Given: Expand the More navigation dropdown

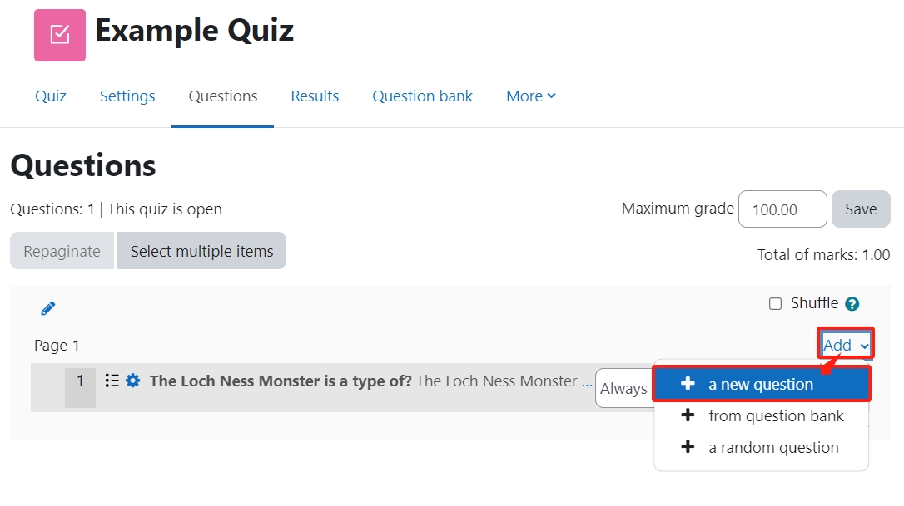Looking at the screenshot, I should [x=530, y=96].
